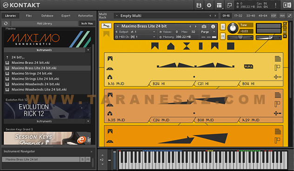Image resolution: width=294 pixels, height=171 pixels.
Task: Click the snapshot camera icon
Action: (x=204, y=26)
